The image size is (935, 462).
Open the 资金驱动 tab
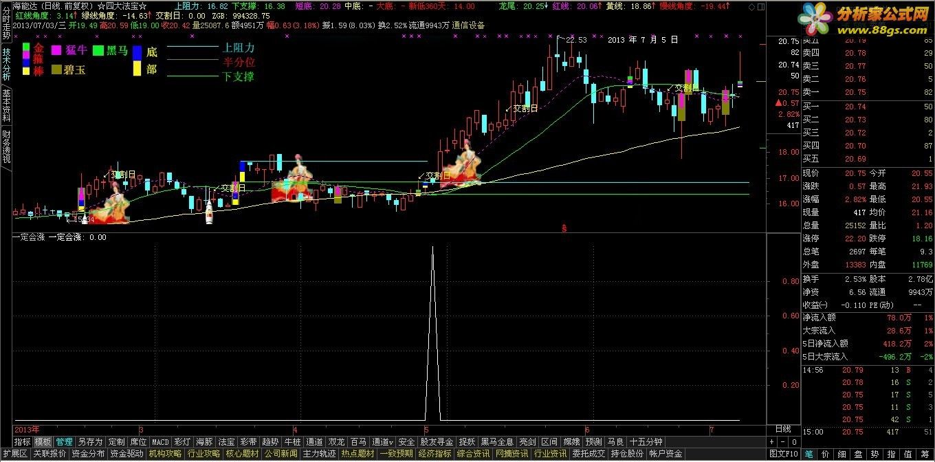126,454
